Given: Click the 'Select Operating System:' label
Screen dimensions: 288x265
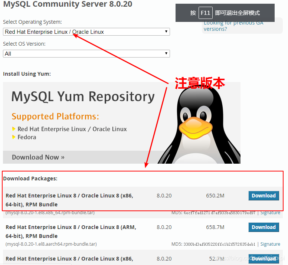Looking at the screenshot, I should coord(32,22).
